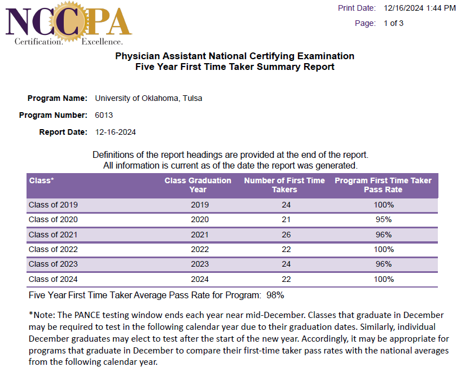Click the Print Date value
The image size is (461, 371).
click(420, 8)
